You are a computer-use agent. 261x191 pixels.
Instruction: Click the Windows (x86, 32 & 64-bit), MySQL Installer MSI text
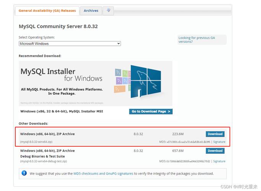62,112
